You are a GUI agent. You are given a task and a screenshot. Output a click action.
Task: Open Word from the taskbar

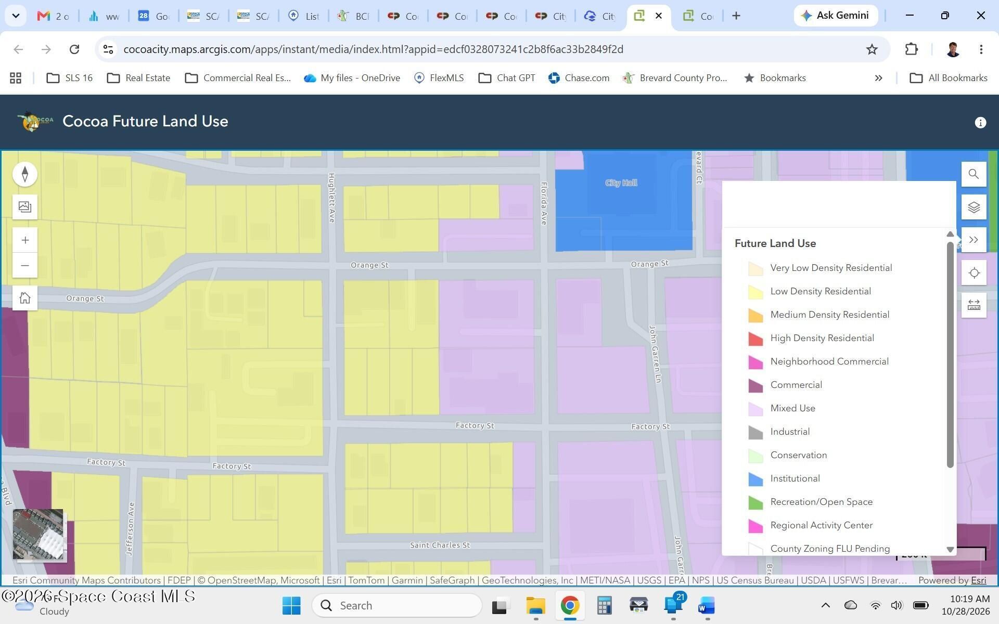[707, 606]
